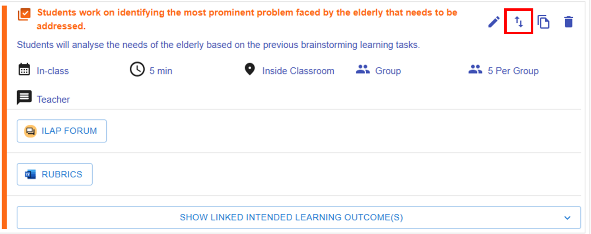The width and height of the screenshot is (591, 234).
Task: Open the RUBRICS resource
Action: tap(54, 174)
